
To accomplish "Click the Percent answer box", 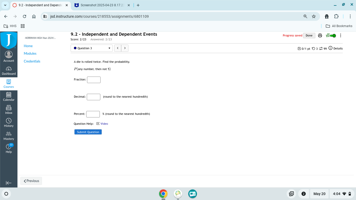I will (93, 114).
